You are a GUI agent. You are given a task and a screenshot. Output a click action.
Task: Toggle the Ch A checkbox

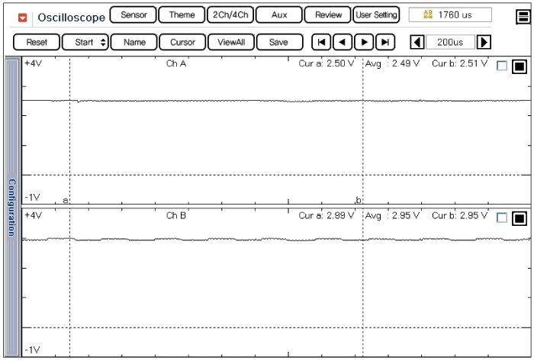(x=501, y=66)
